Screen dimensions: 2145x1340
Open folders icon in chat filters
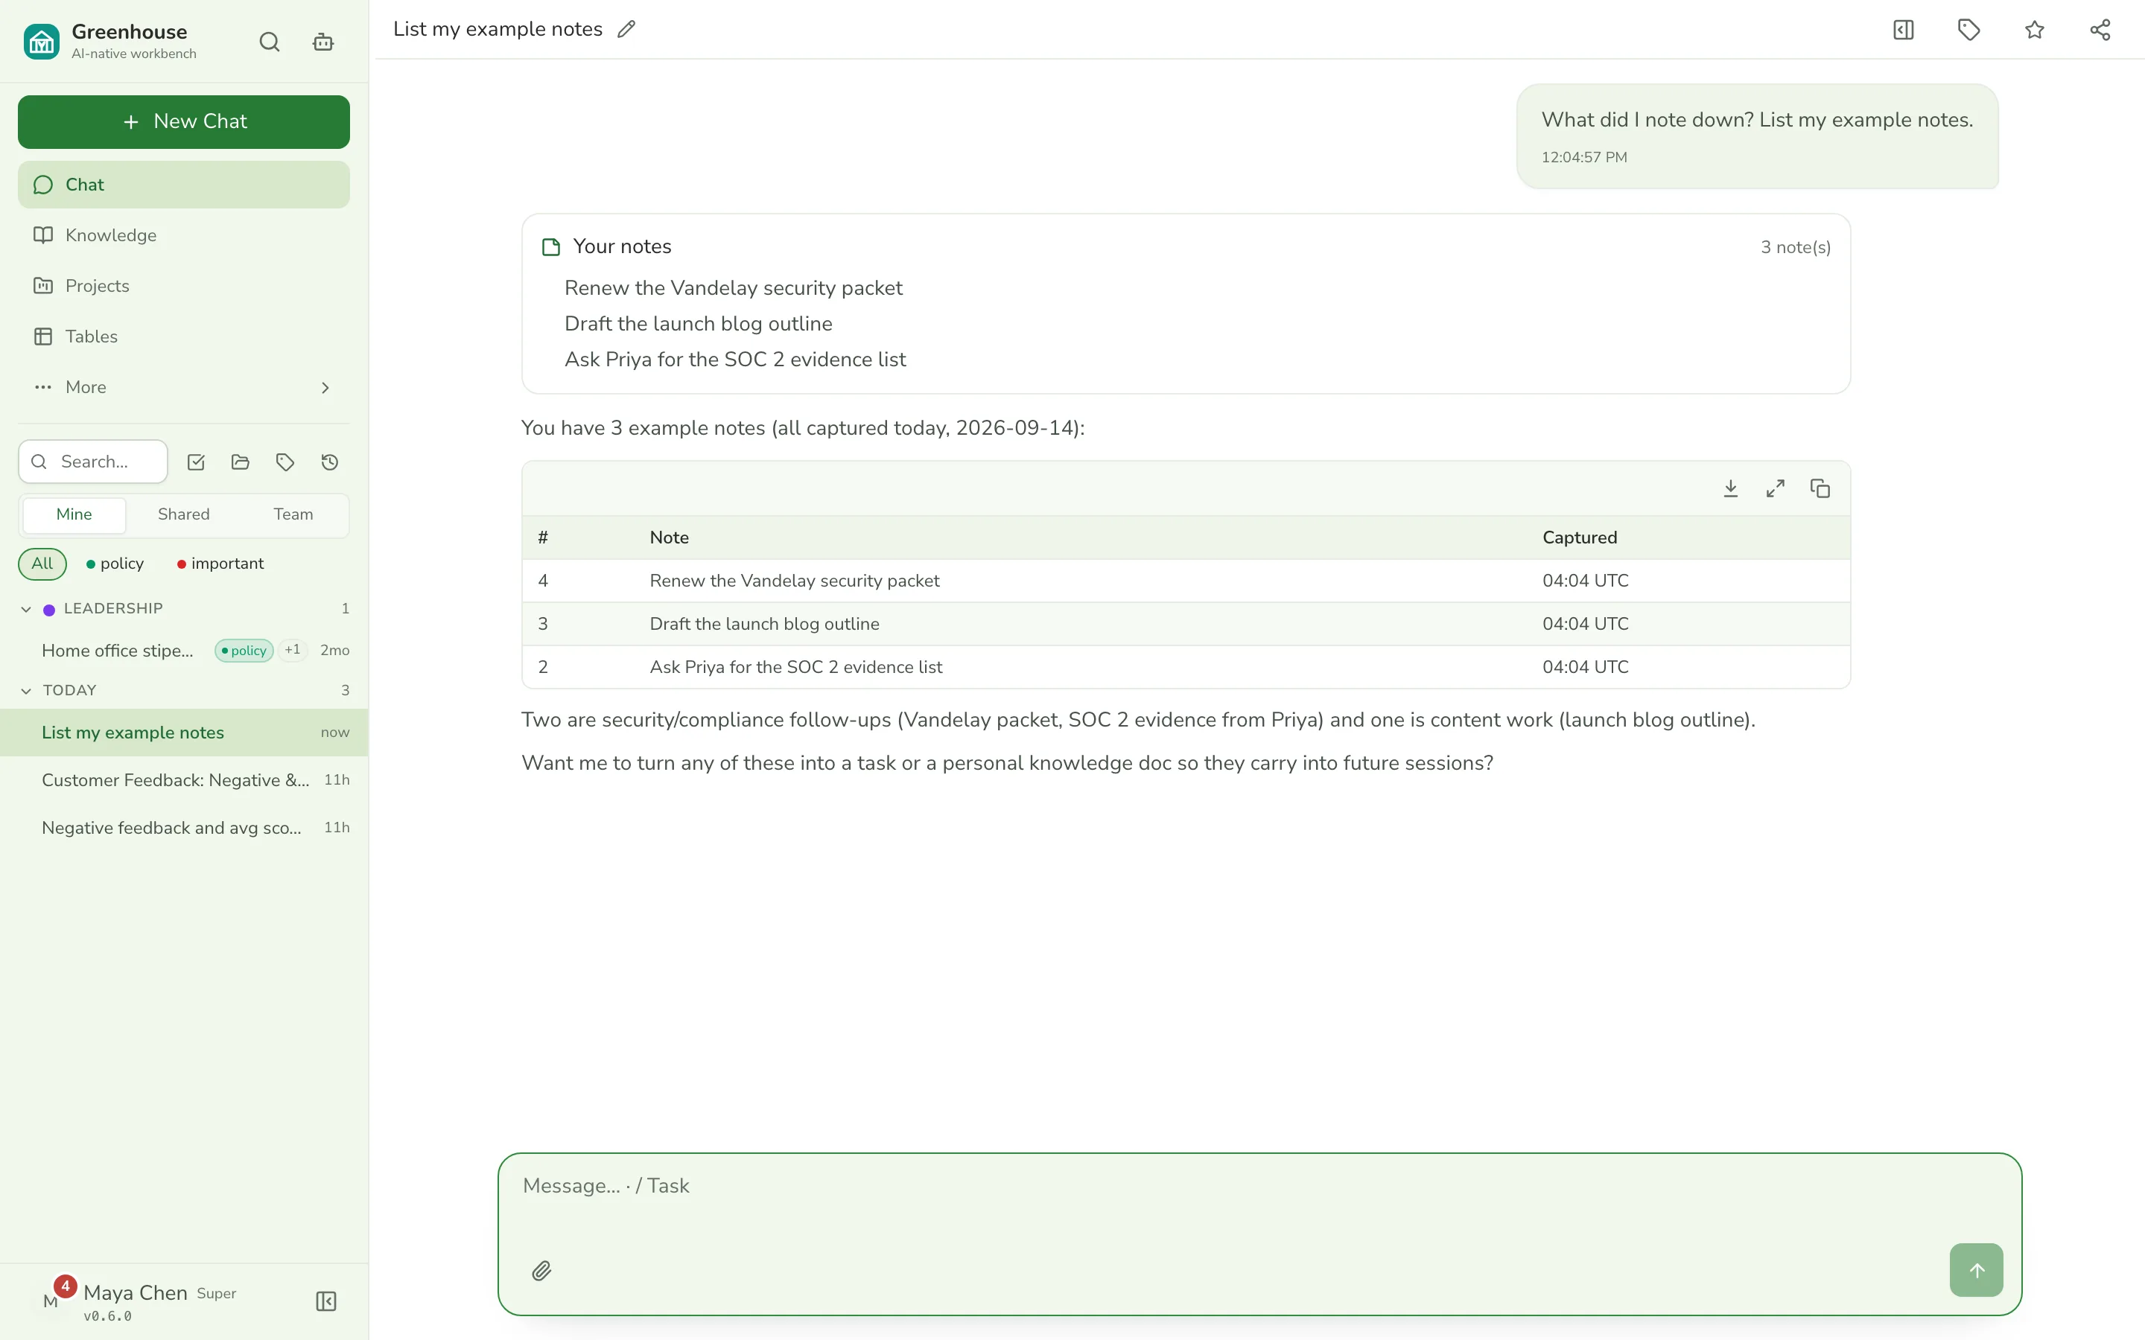pos(241,462)
